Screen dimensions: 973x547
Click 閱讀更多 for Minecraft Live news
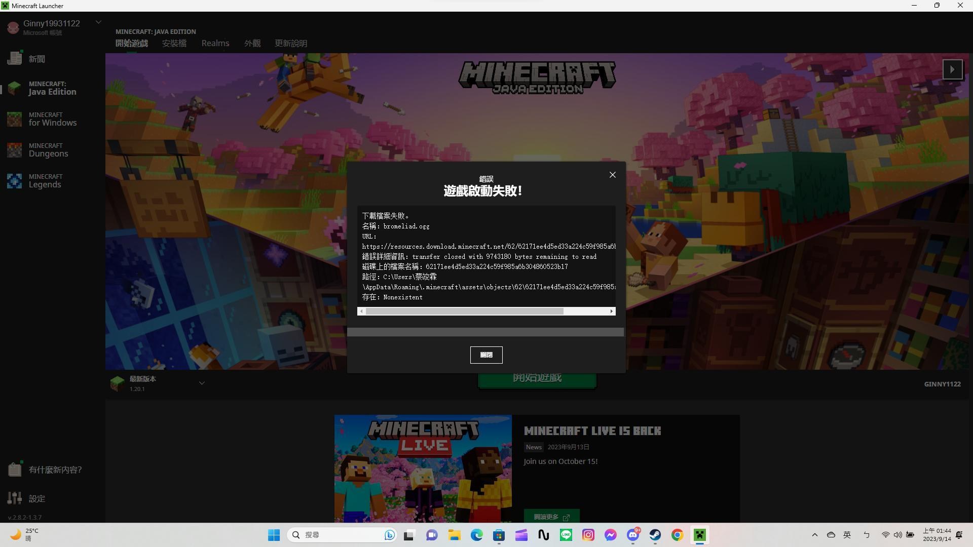551,517
